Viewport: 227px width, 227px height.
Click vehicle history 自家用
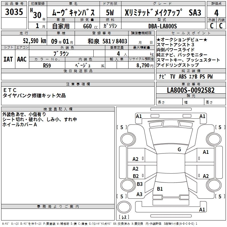click(61, 26)
